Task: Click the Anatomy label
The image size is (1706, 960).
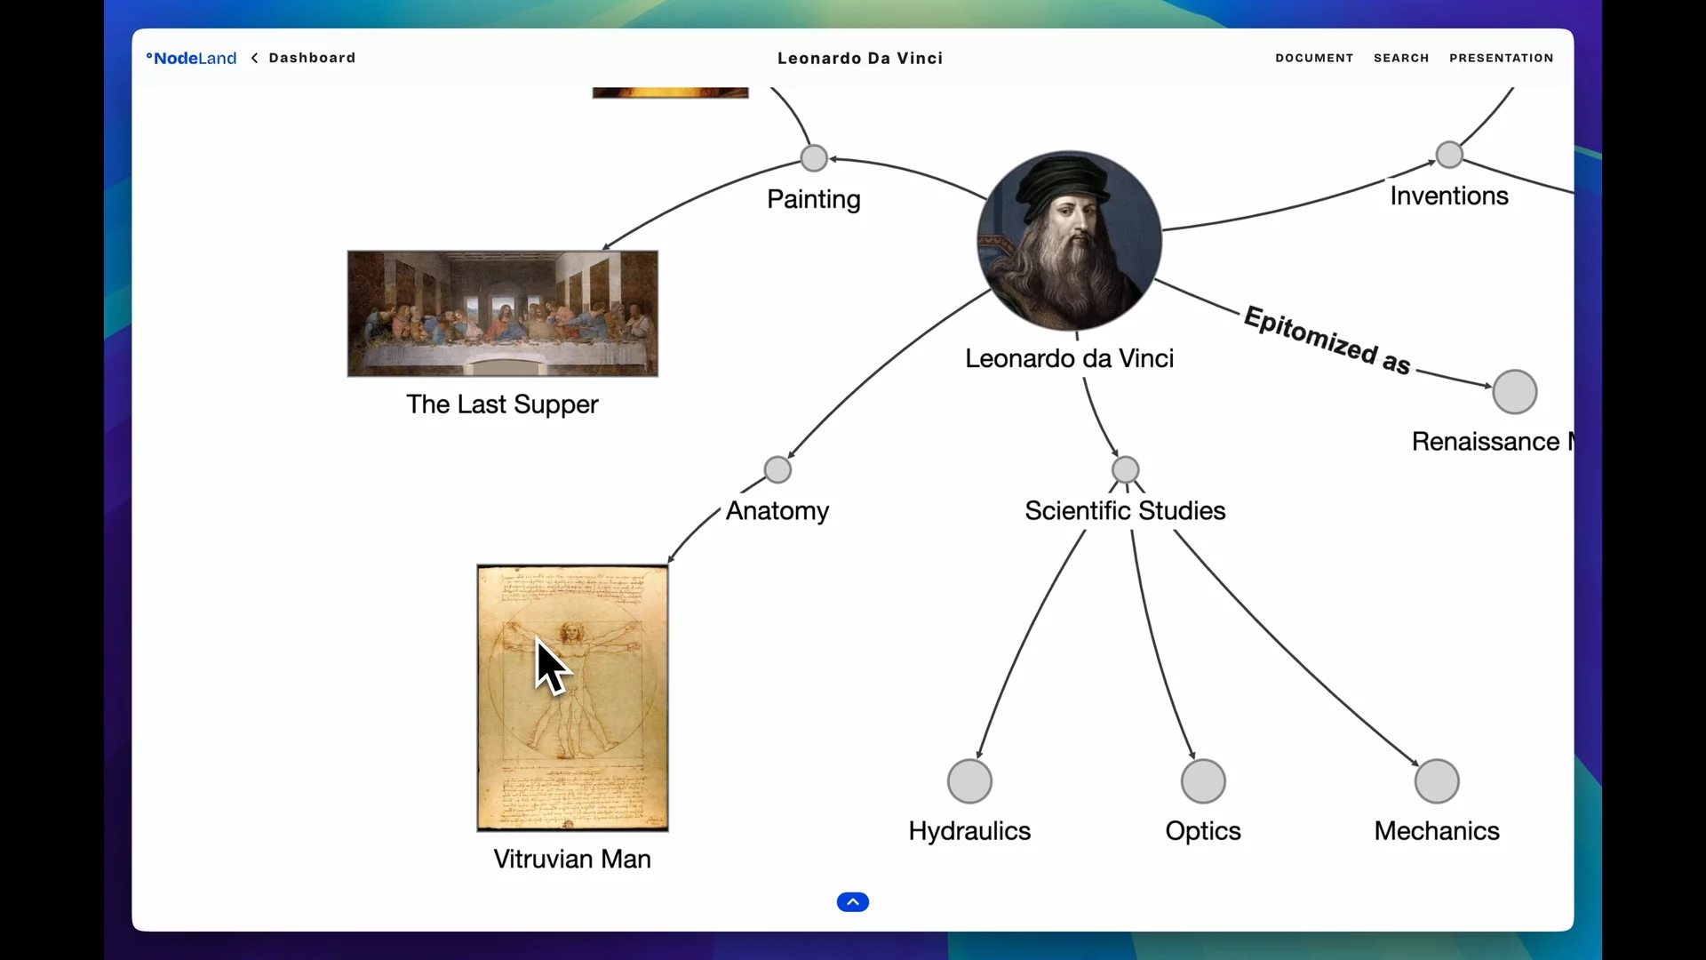Action: point(777,511)
